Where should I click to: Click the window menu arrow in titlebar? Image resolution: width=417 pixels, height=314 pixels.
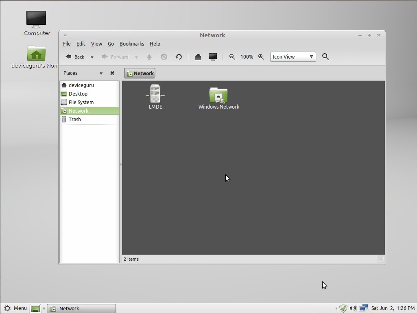tap(65, 35)
